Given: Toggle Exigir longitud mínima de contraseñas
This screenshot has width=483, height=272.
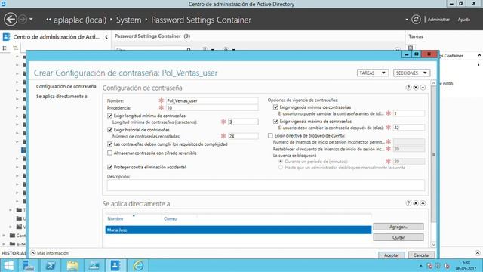Looking at the screenshot, I should click(x=109, y=116).
